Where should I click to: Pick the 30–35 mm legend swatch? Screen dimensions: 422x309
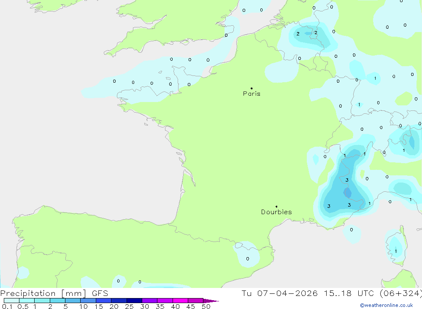[150, 301]
